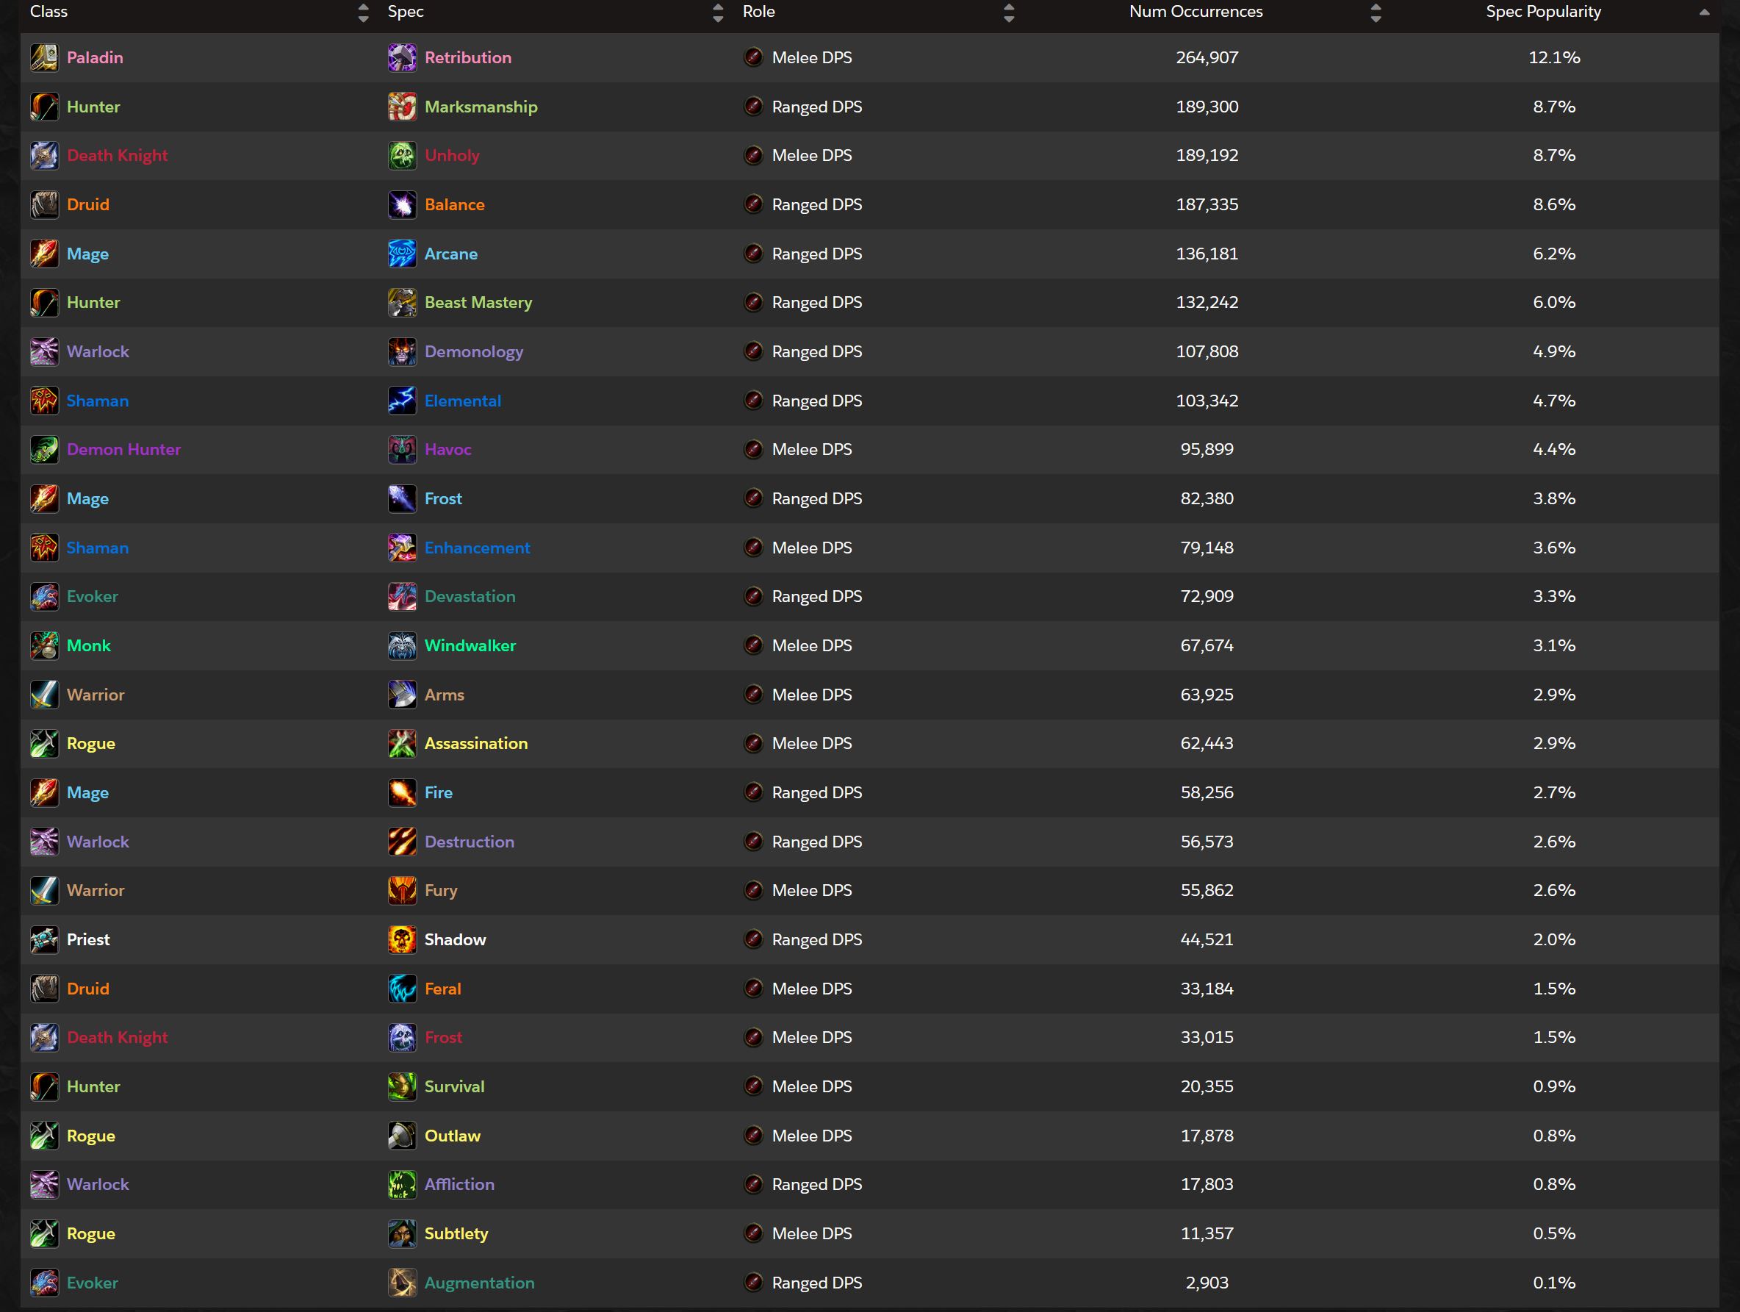
Task: Click the Priest class icon
Action: tap(44, 940)
